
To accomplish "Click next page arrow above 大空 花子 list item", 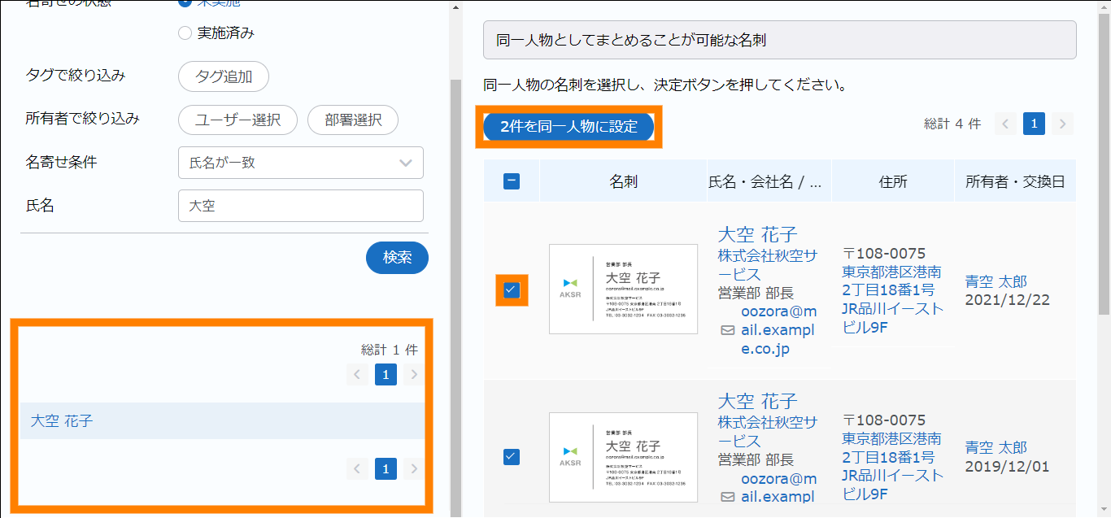I will 414,374.
